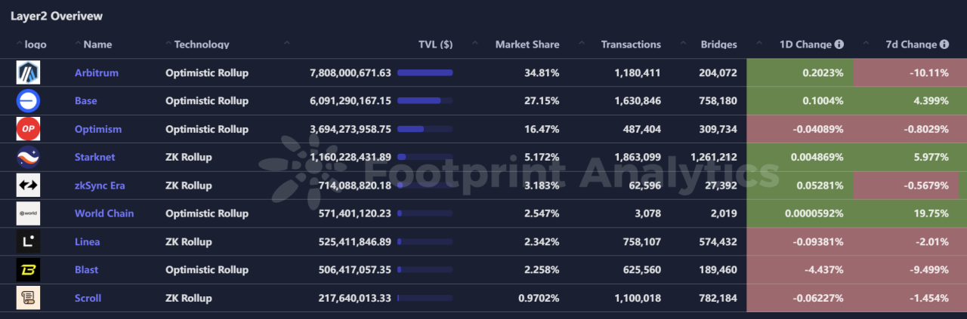Viewport: 967px width, 319px height.
Task: Open the Linea name link
Action: pos(87,242)
